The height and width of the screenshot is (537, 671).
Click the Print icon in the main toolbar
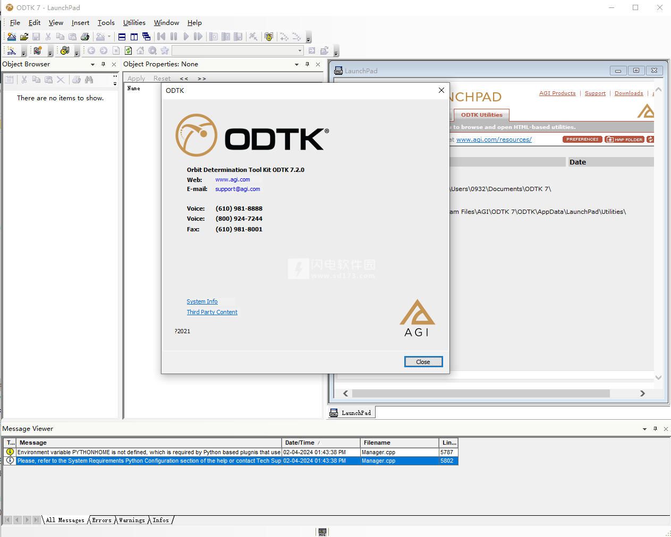tap(85, 37)
